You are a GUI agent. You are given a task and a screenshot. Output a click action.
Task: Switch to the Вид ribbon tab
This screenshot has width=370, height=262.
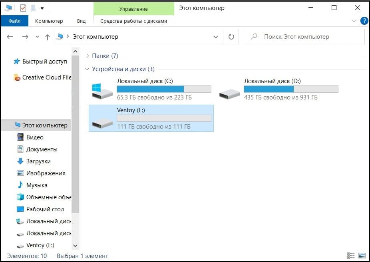click(x=81, y=21)
